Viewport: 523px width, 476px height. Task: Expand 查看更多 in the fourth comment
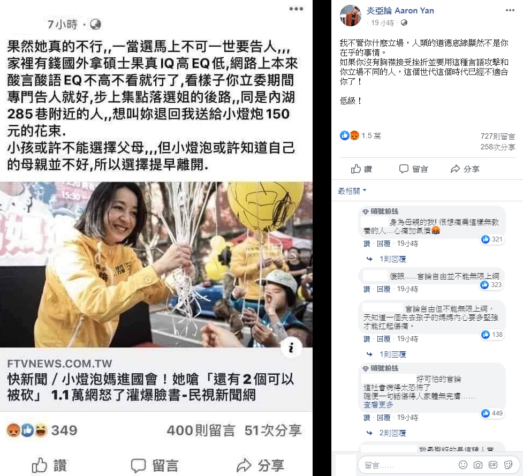(x=378, y=405)
